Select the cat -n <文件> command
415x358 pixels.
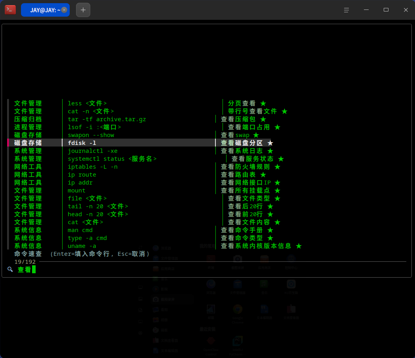click(x=91, y=111)
